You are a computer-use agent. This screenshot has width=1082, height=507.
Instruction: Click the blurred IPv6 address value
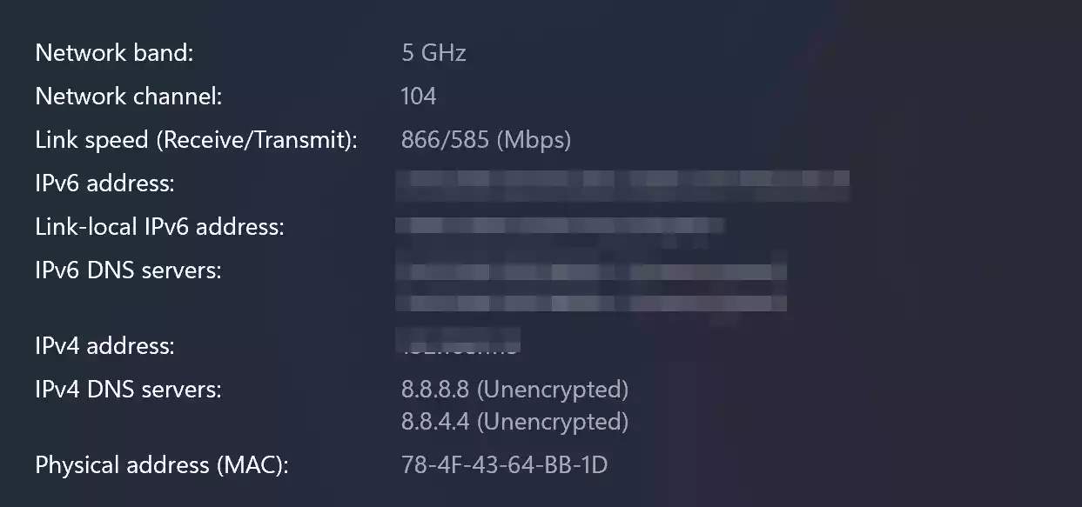tap(622, 183)
